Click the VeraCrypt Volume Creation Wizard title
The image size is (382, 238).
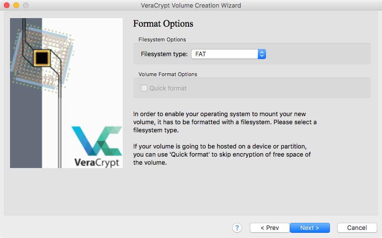click(x=191, y=5)
